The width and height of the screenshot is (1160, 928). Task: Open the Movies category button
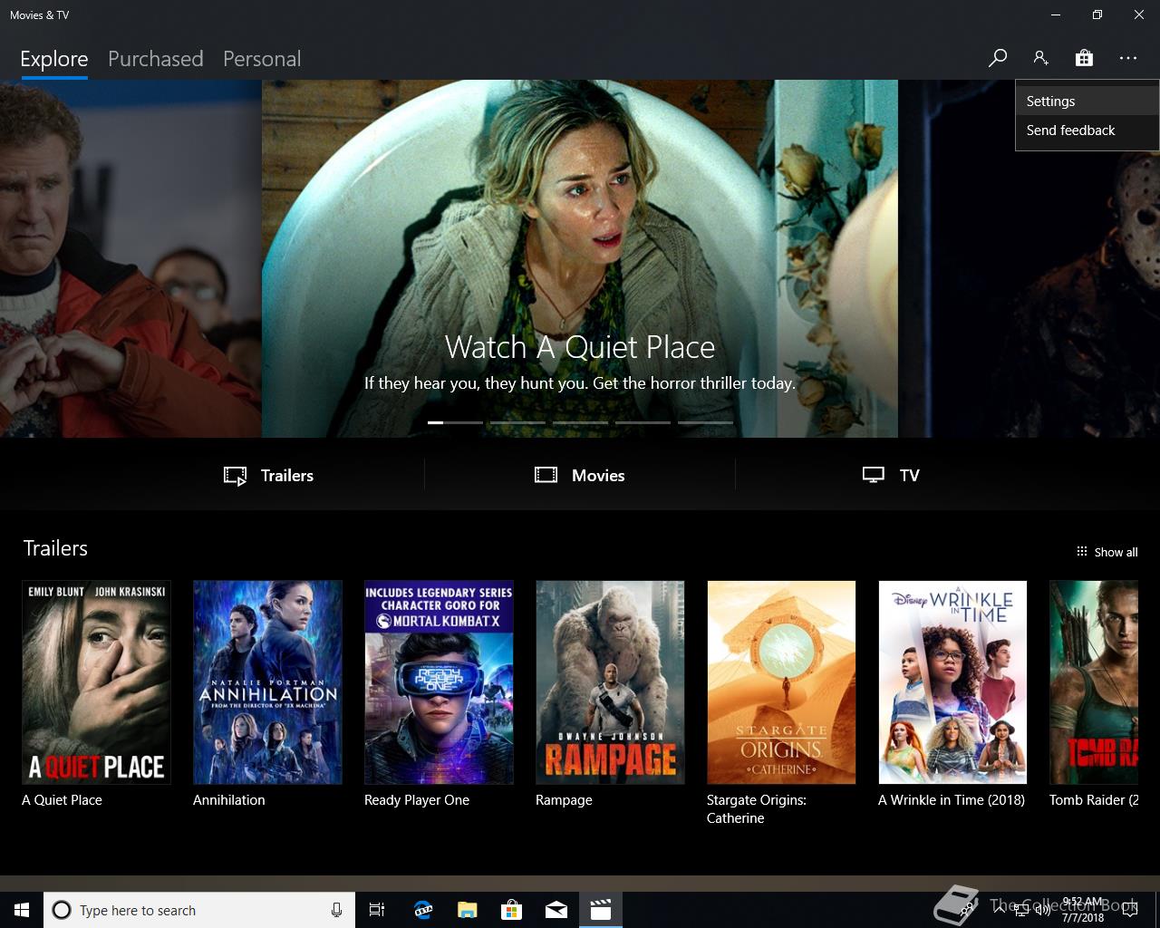[x=580, y=475]
